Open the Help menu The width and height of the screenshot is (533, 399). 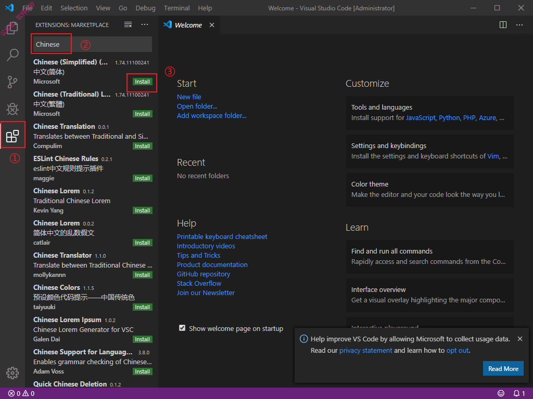click(205, 8)
